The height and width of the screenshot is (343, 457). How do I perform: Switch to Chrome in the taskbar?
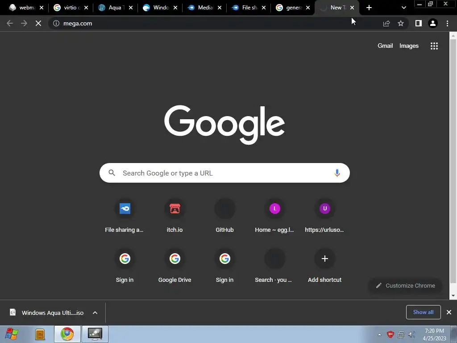tap(67, 334)
